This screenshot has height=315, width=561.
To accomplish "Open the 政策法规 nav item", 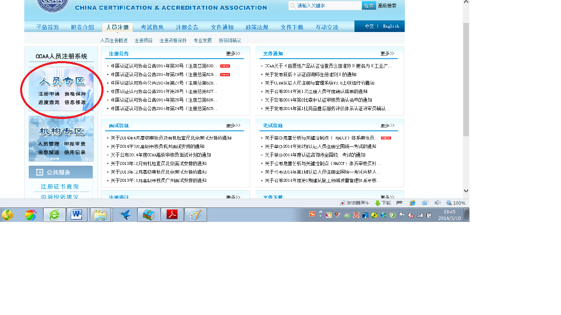I will click(x=257, y=27).
